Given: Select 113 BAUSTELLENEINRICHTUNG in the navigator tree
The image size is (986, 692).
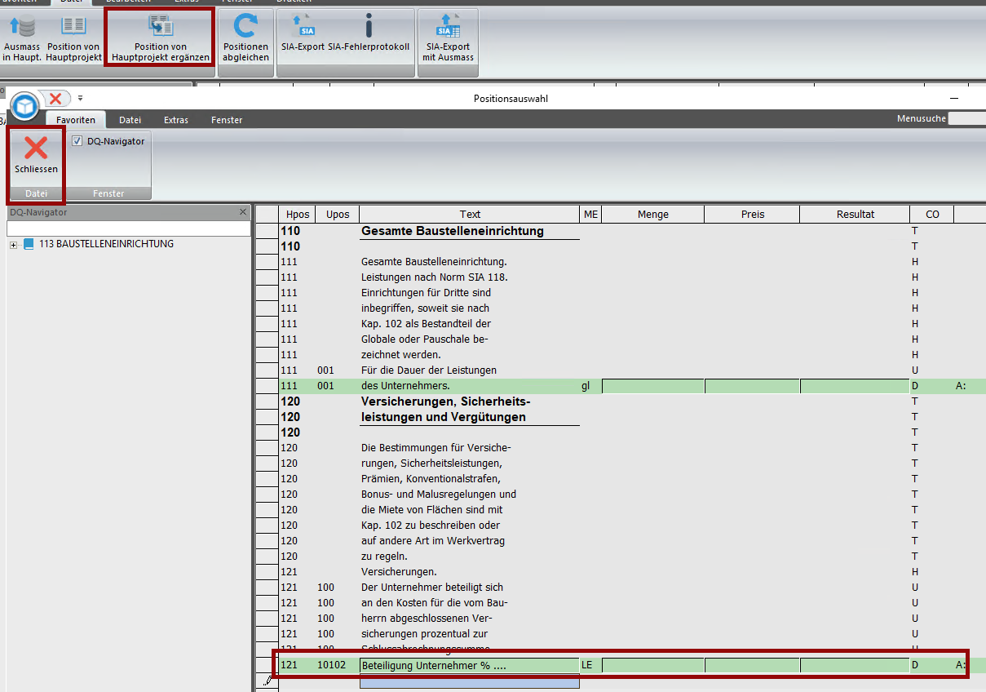Looking at the screenshot, I should tap(106, 244).
